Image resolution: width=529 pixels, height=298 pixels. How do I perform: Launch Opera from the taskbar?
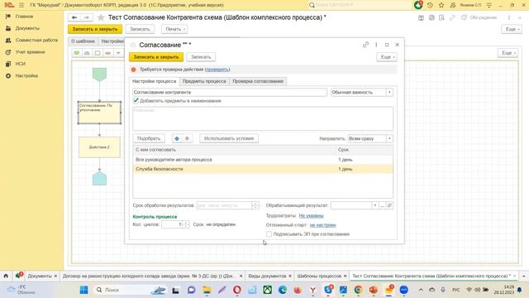(237, 290)
